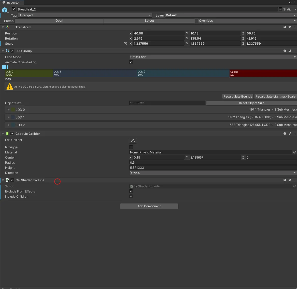This screenshot has height=289, width=297.
Task: Click the LOD Group component icon
Action: (x=7, y=51)
